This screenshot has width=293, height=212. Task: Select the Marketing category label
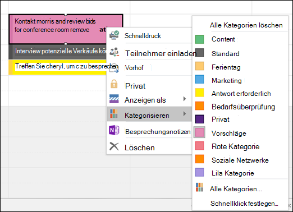[226, 81]
